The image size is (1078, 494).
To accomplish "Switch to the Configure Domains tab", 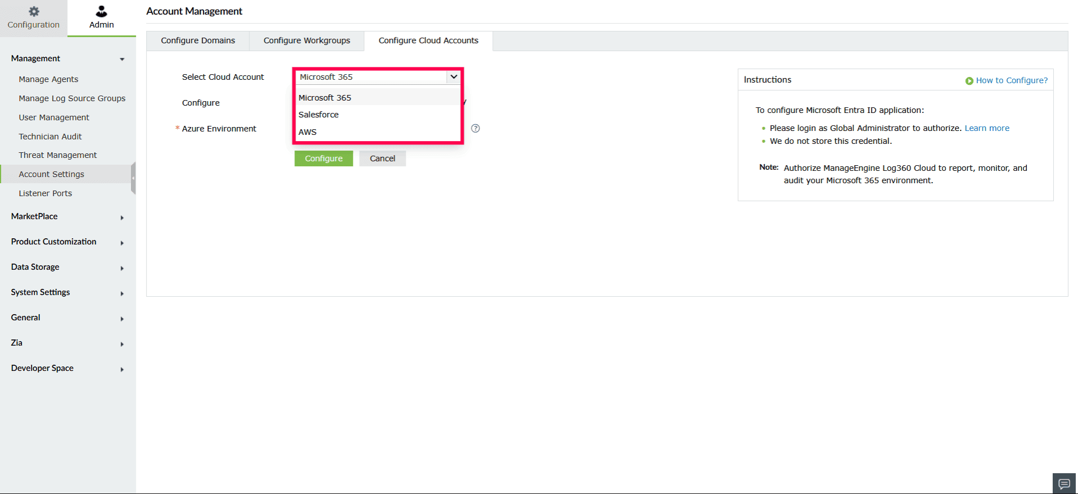I will (198, 40).
